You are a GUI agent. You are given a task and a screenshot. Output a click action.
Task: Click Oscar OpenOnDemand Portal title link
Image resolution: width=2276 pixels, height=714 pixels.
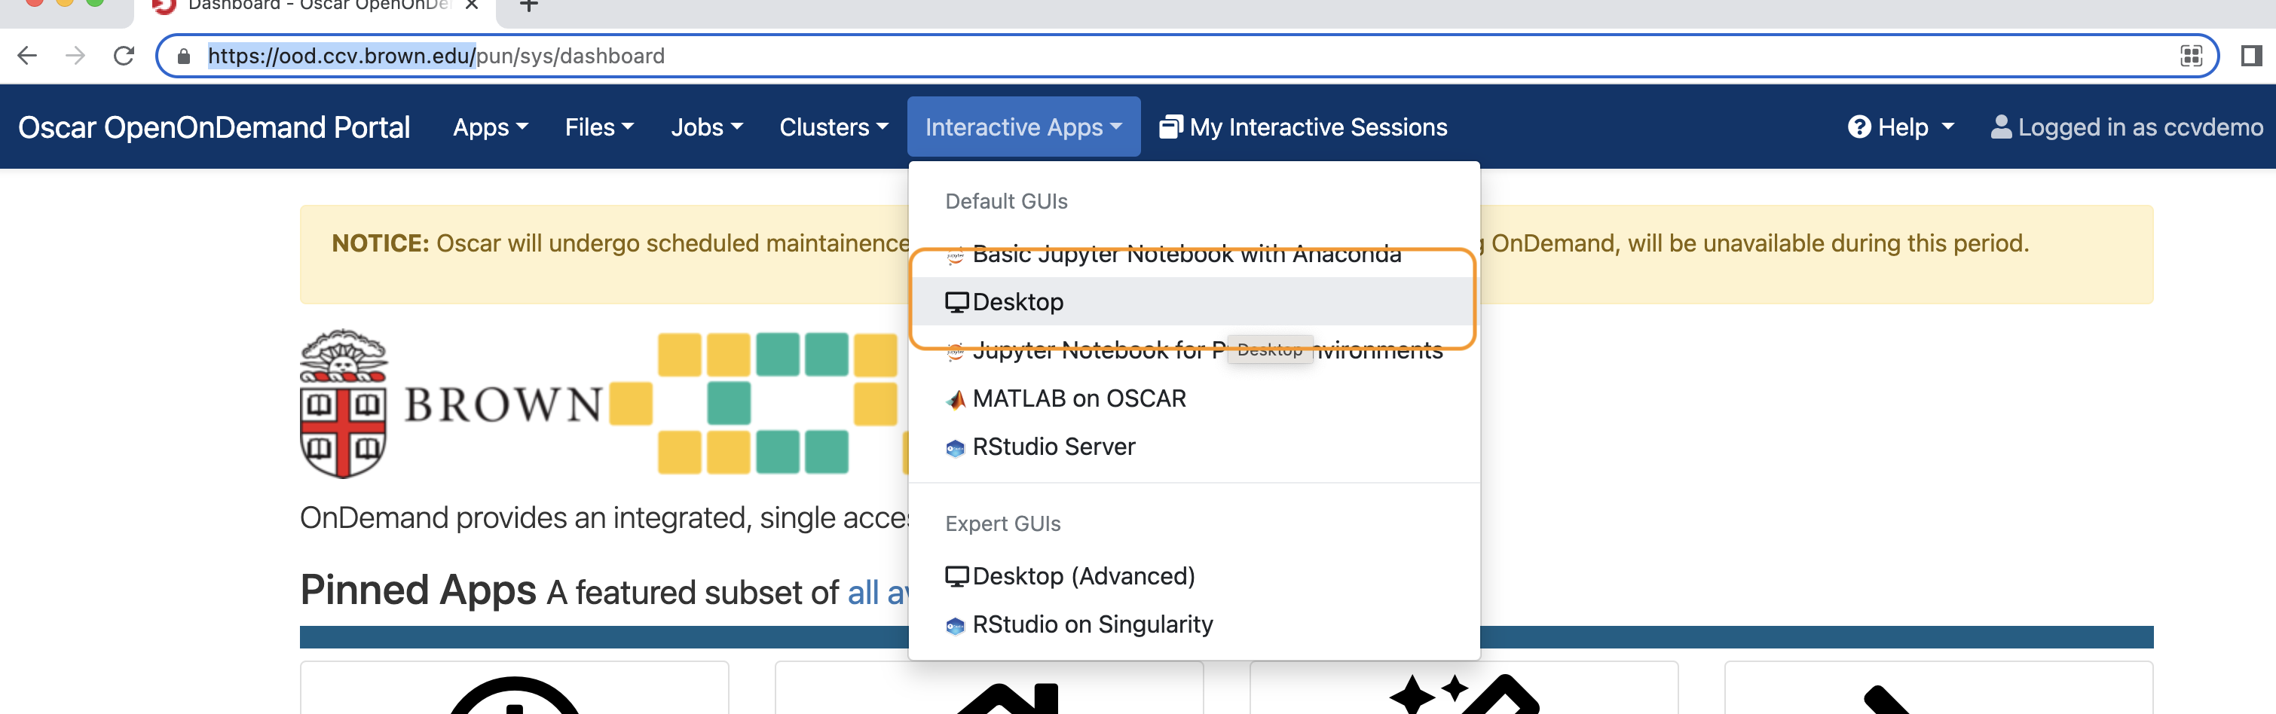tap(214, 127)
